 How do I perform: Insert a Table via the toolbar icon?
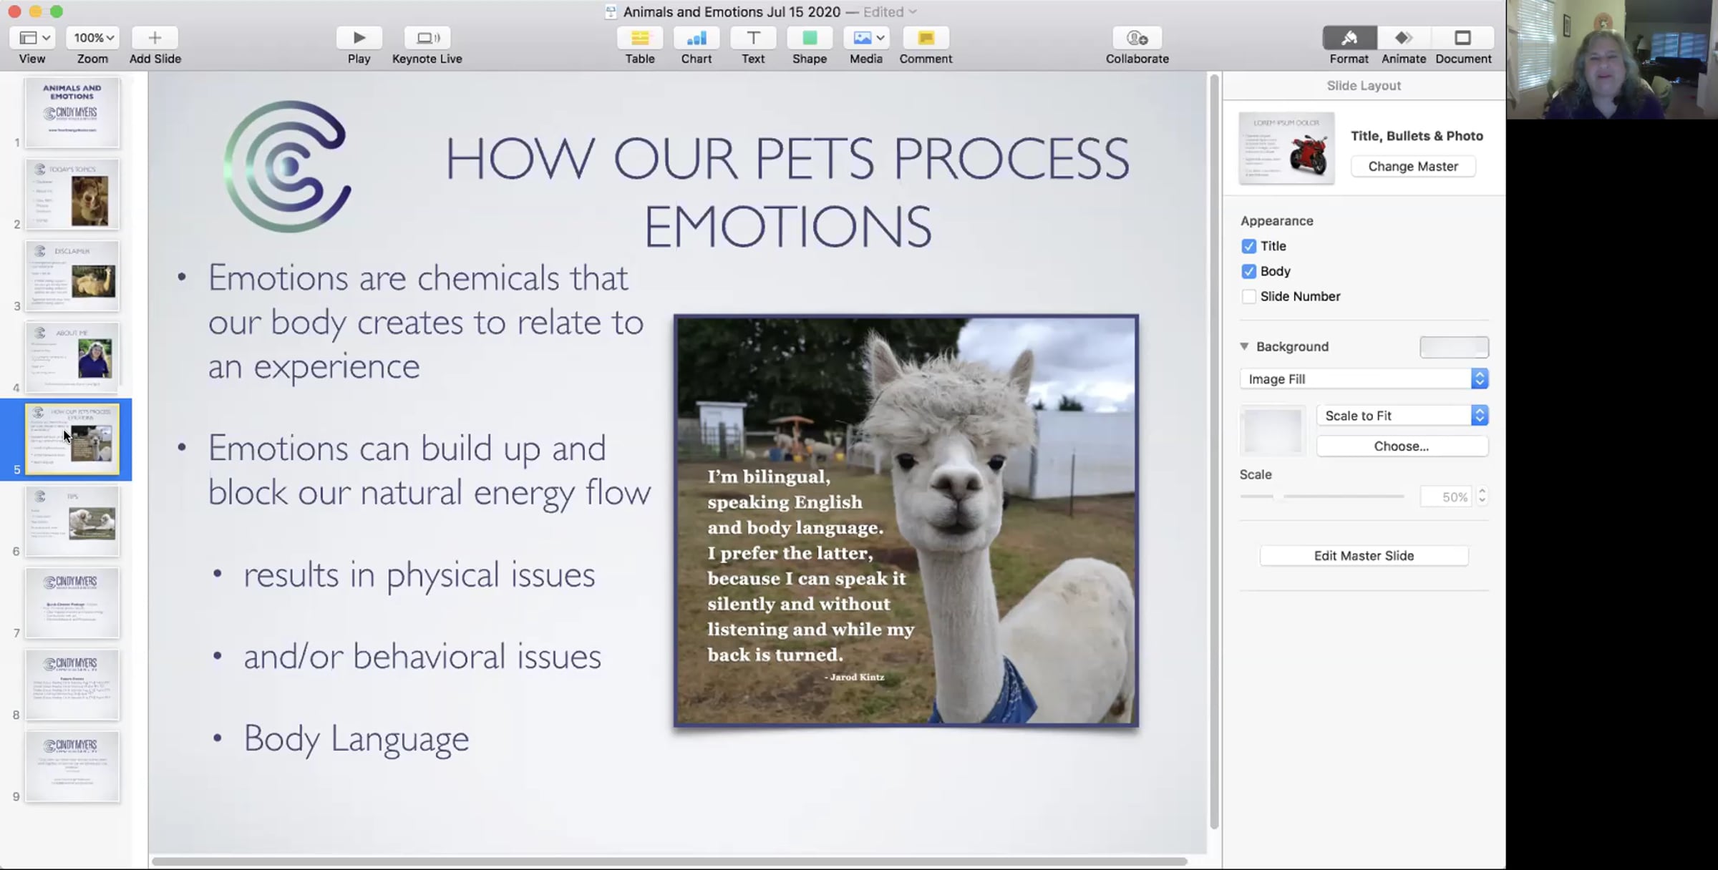point(639,38)
